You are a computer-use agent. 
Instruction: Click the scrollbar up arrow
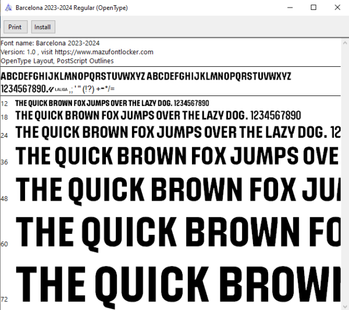[x=345, y=43]
